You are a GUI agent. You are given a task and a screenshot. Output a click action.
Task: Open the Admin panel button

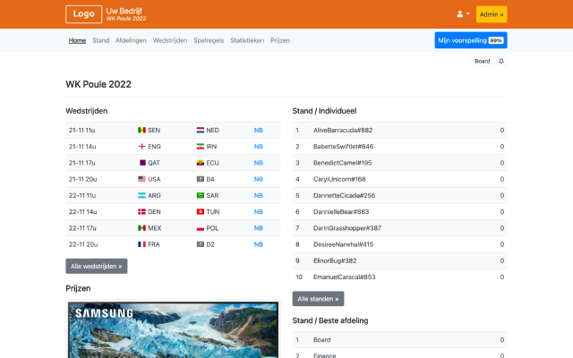492,14
